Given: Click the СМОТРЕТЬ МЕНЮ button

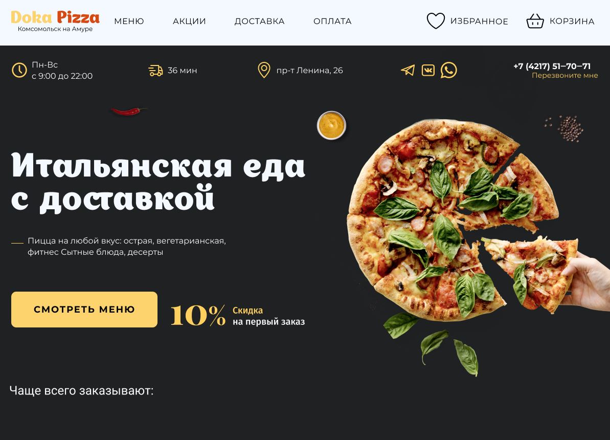Looking at the screenshot, I should 84,310.
